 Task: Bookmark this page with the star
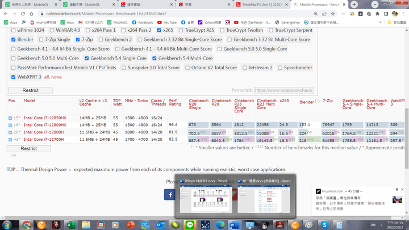[x=333, y=14]
